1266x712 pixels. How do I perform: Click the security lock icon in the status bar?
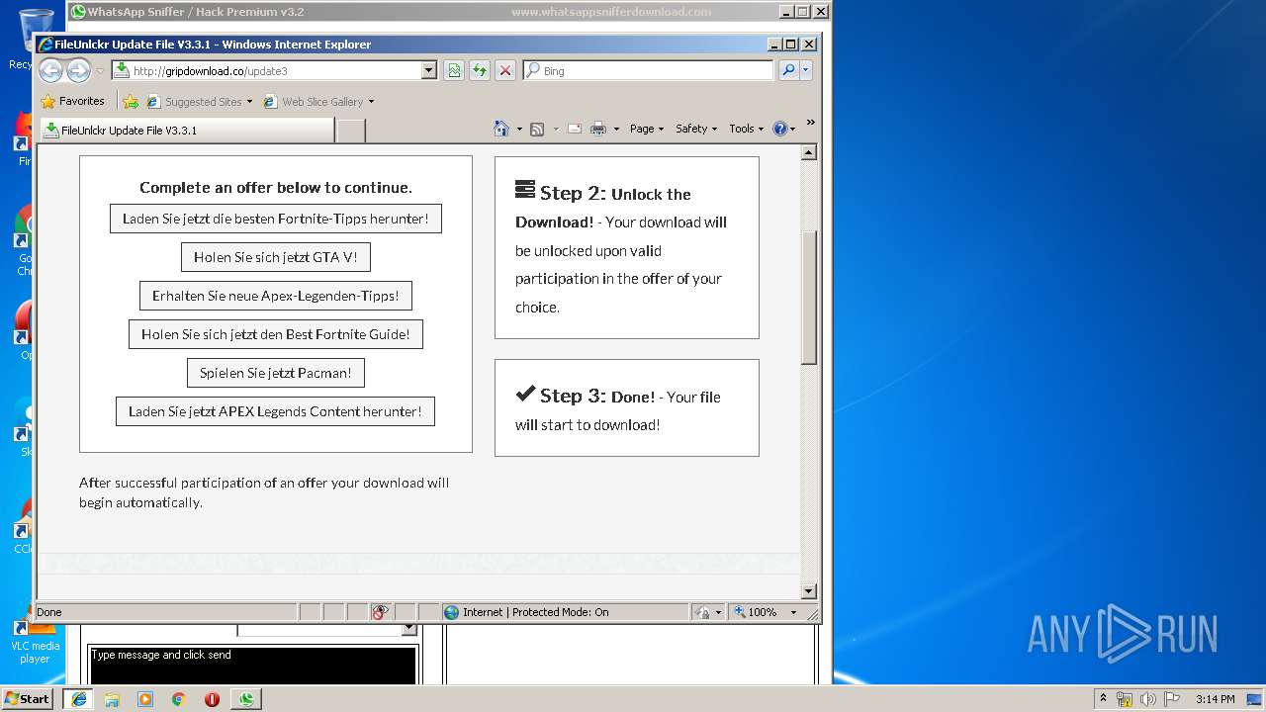[702, 612]
